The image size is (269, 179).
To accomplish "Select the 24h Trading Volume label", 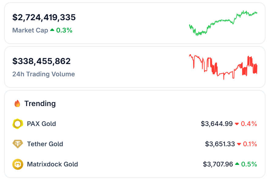I will 43,74.
